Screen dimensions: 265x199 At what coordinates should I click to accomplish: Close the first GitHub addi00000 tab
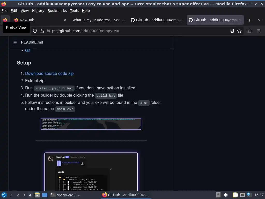[x=181, y=20]
